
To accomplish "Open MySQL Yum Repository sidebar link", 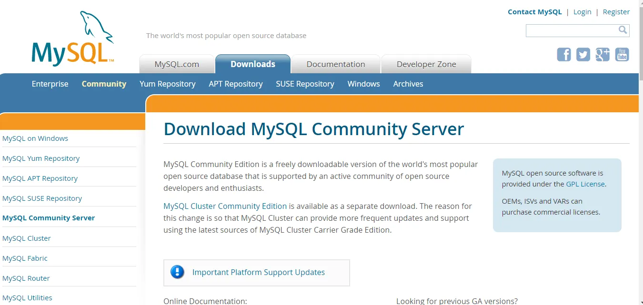I will click(x=41, y=158).
